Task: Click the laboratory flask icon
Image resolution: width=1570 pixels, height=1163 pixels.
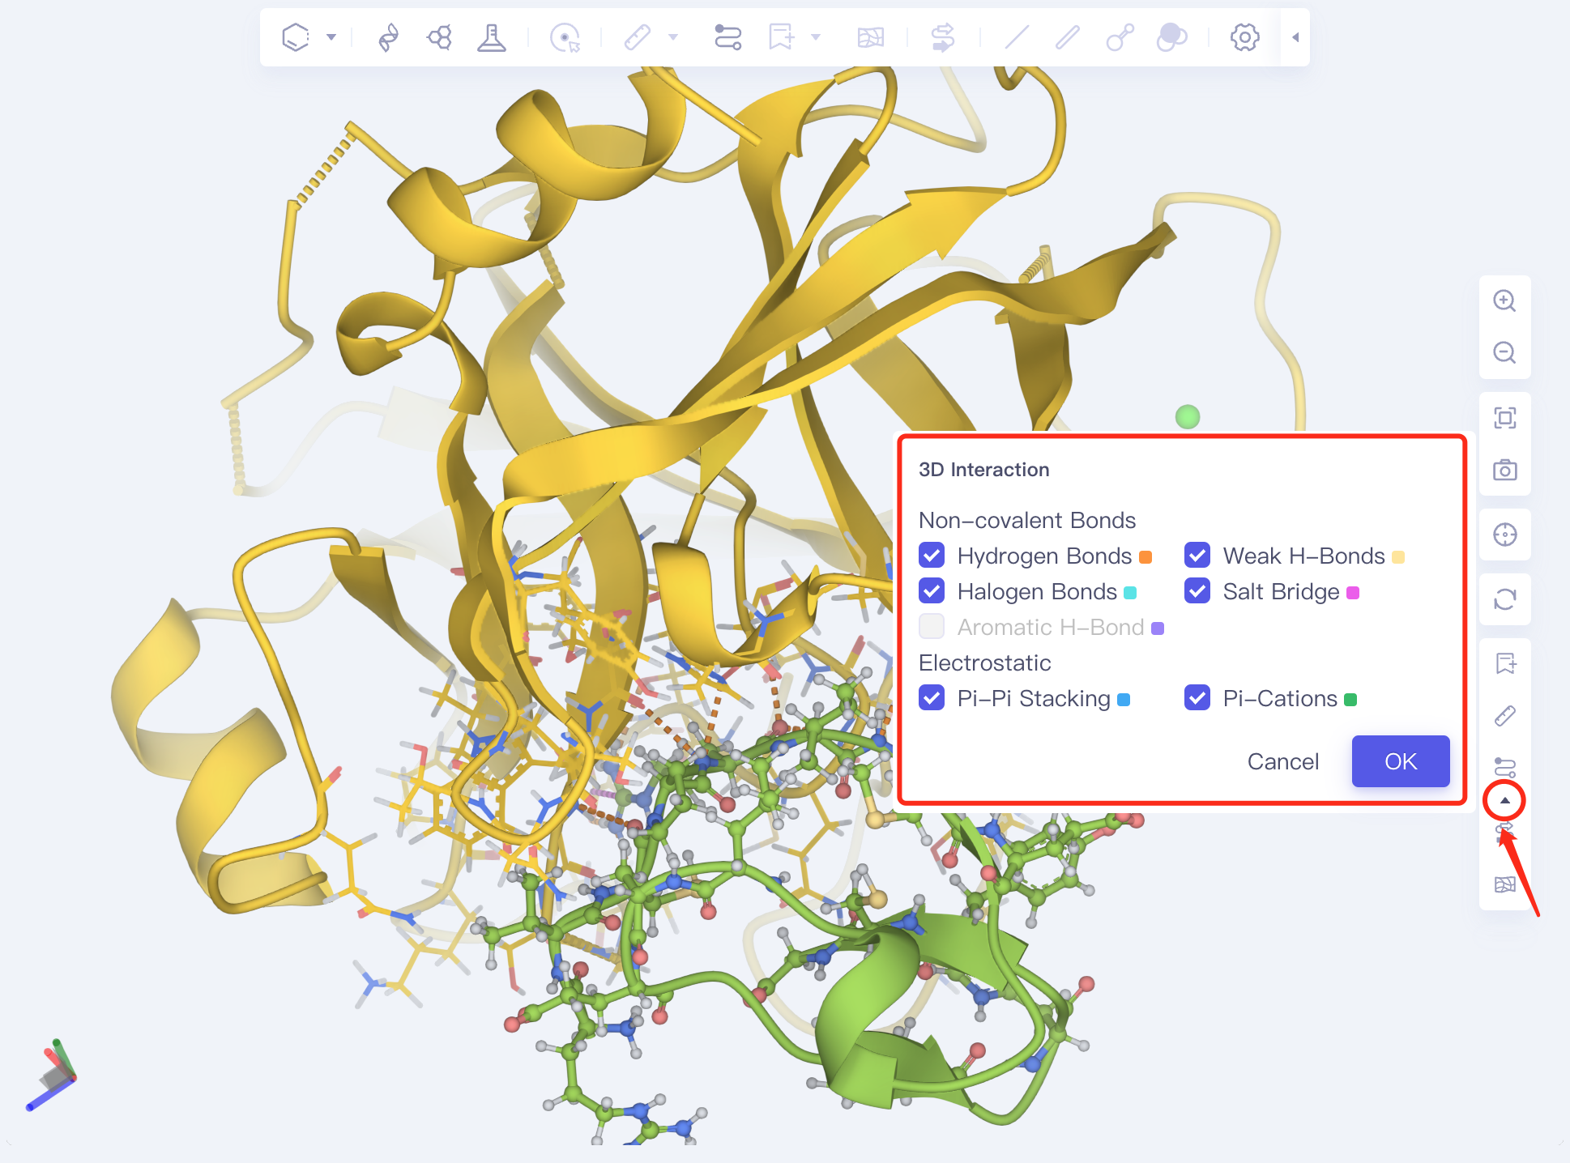Action: tap(491, 37)
